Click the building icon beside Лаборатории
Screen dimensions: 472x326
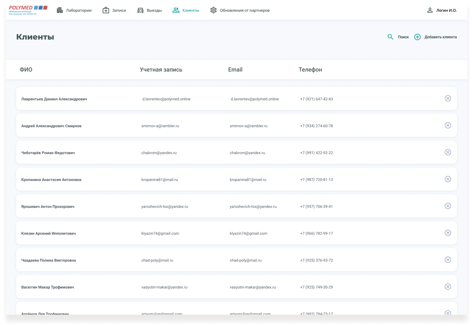[60, 10]
